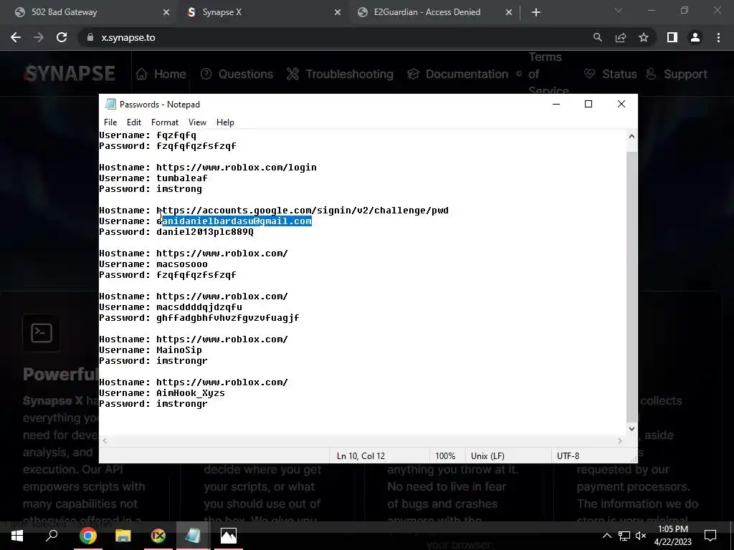Viewport: 734px width, 550px height.
Task: Open the Support link
Action: click(x=677, y=74)
